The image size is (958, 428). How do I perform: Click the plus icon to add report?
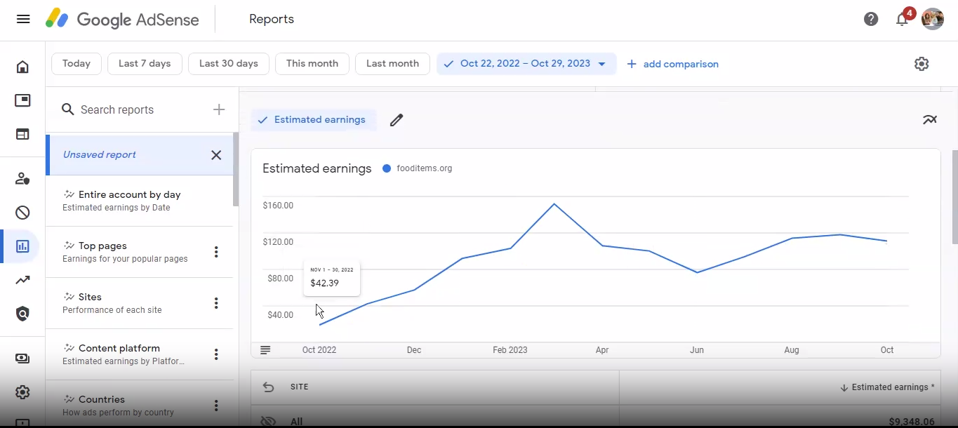tap(219, 109)
